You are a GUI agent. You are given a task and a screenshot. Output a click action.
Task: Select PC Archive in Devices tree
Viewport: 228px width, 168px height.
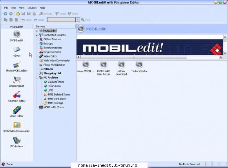pos(51,77)
